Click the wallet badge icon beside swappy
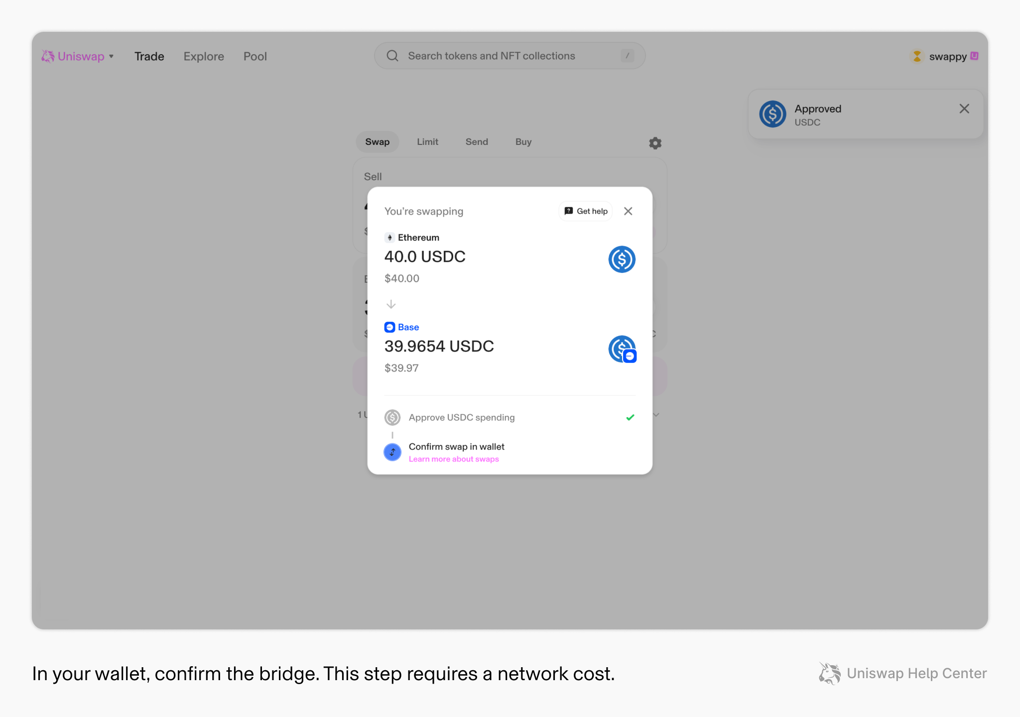Image resolution: width=1020 pixels, height=717 pixels. 975,56
